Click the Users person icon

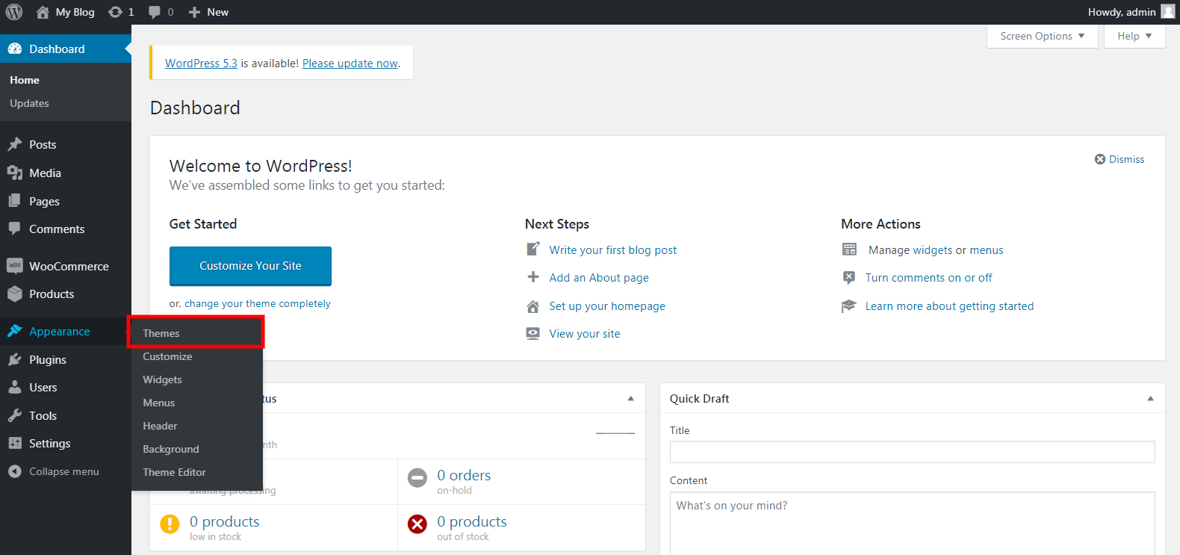(x=15, y=387)
